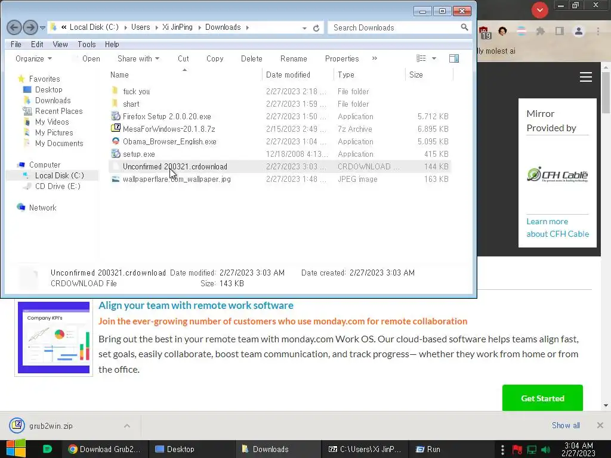The image size is (611, 458).
Task: Refresh the Downloads folder view
Action: (x=316, y=28)
